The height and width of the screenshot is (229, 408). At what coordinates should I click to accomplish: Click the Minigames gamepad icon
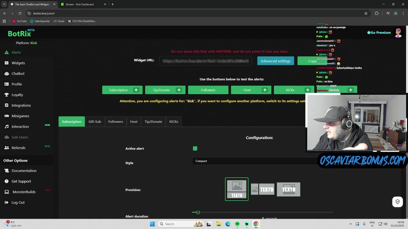pyautogui.click(x=6, y=116)
